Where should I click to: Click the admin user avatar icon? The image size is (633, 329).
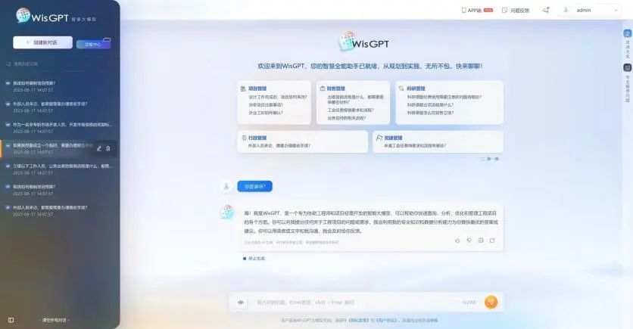(566, 10)
